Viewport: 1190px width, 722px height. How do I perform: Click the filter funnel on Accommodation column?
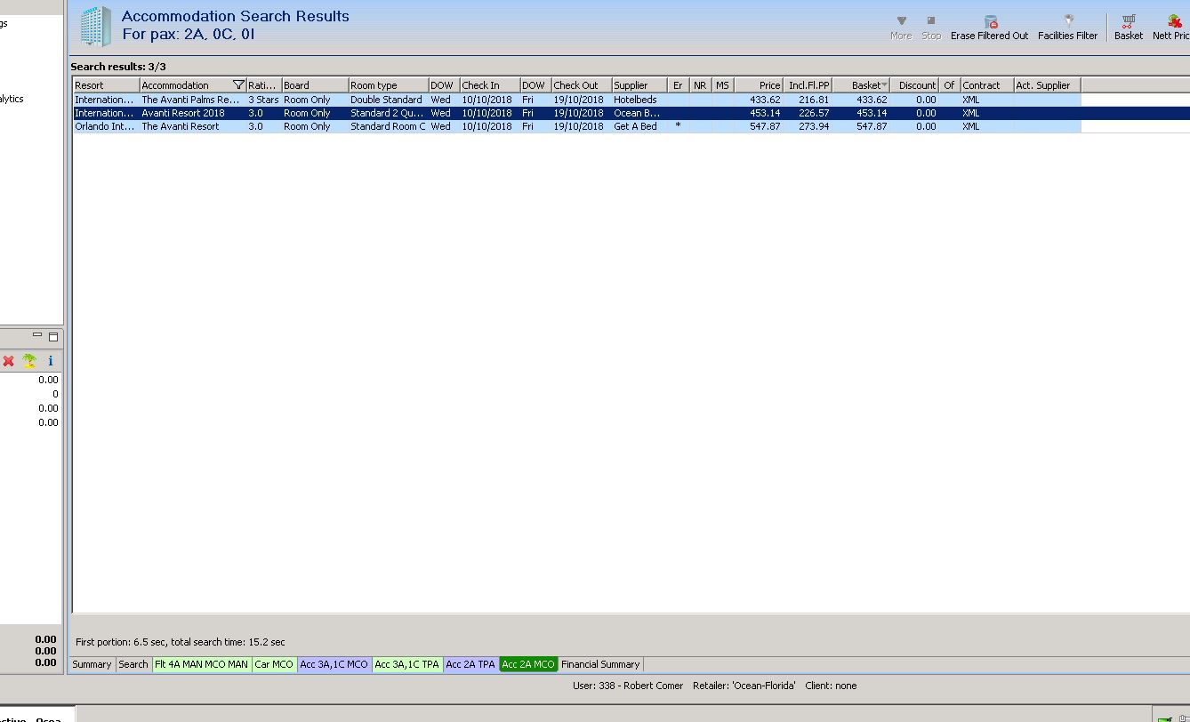[x=237, y=85]
